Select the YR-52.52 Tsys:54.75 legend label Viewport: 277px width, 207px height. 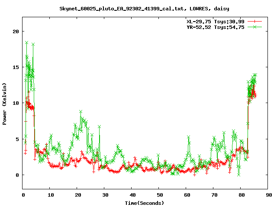click(x=216, y=27)
